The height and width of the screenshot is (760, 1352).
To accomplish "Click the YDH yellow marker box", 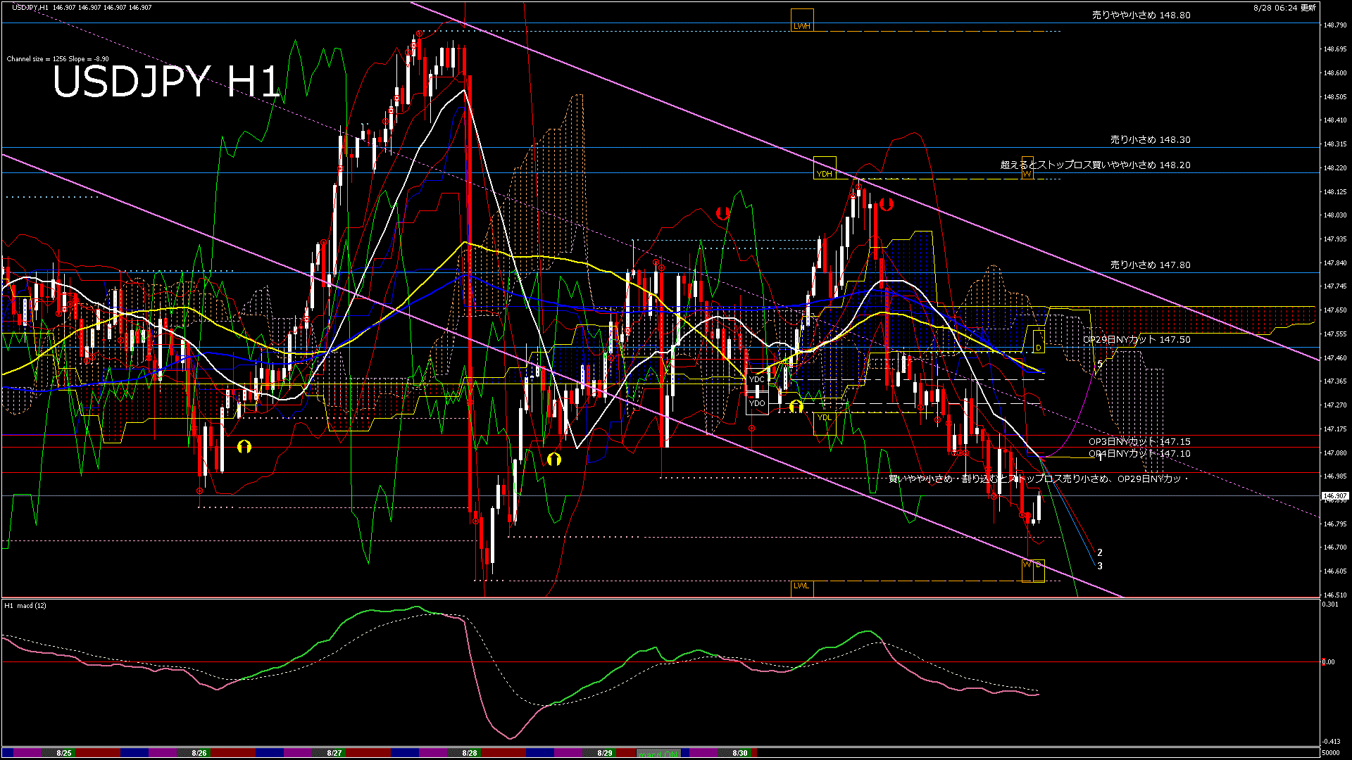I will (824, 168).
